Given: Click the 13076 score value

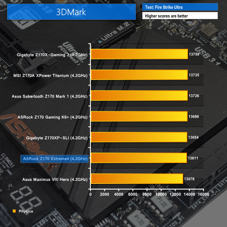Looking at the screenshot, I should click(x=189, y=179).
